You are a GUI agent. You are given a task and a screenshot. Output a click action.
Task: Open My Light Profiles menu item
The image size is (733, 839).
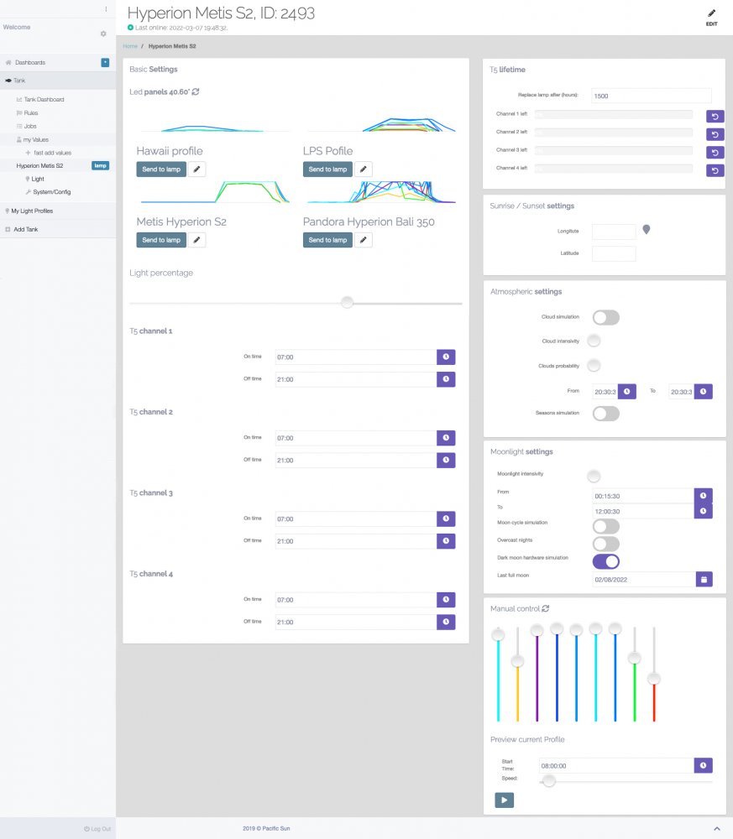[32, 211]
